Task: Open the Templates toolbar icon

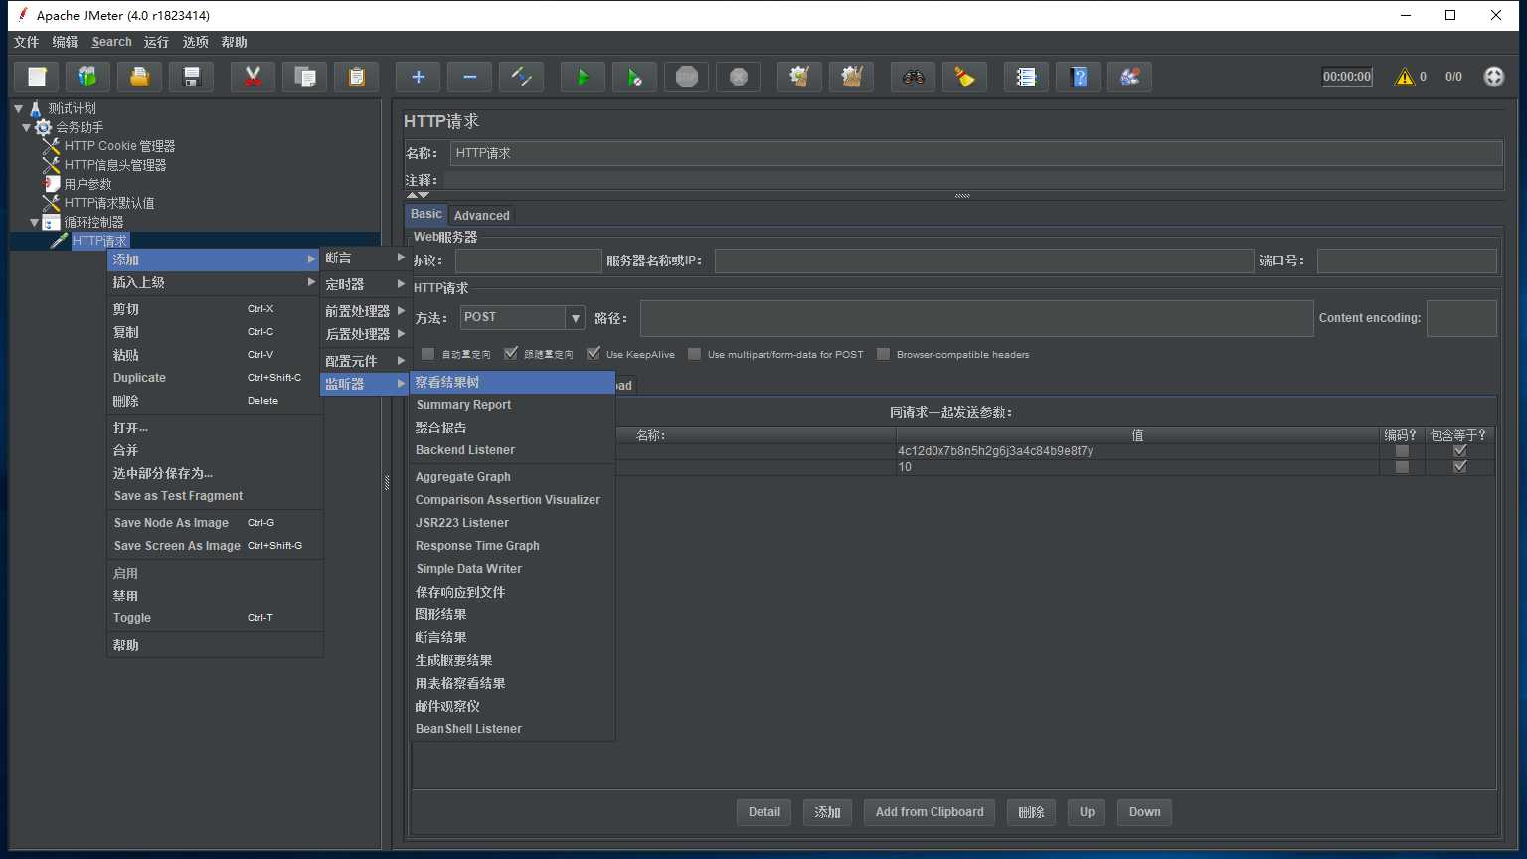Action: (87, 77)
